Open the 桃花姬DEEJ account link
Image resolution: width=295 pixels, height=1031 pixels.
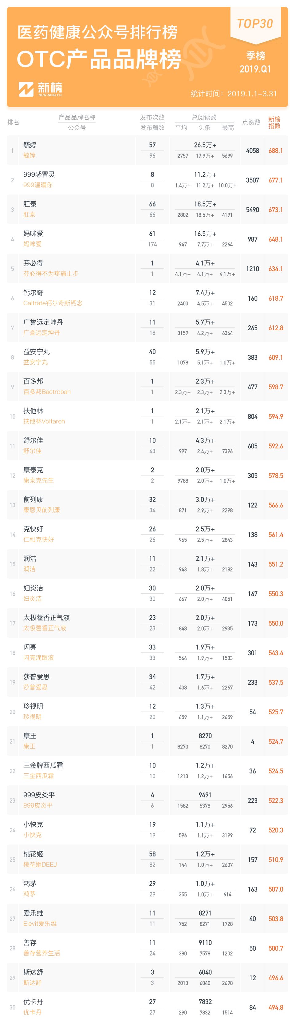(x=40, y=865)
